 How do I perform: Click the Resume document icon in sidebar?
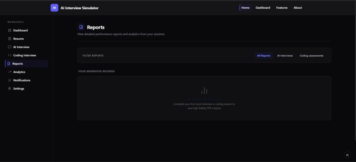pyautogui.click(x=10, y=39)
